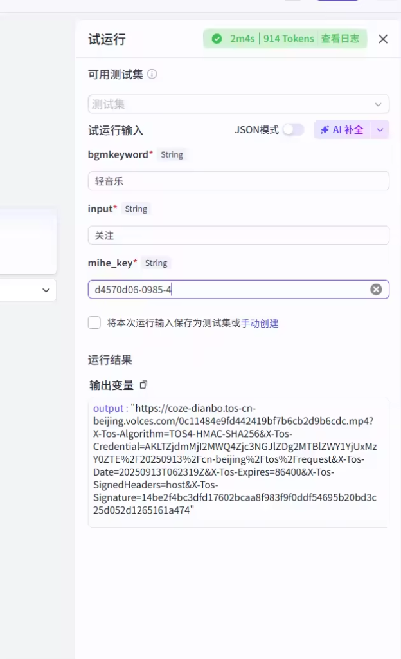
Task: Copy output variables with the copy icon
Action: tap(143, 385)
